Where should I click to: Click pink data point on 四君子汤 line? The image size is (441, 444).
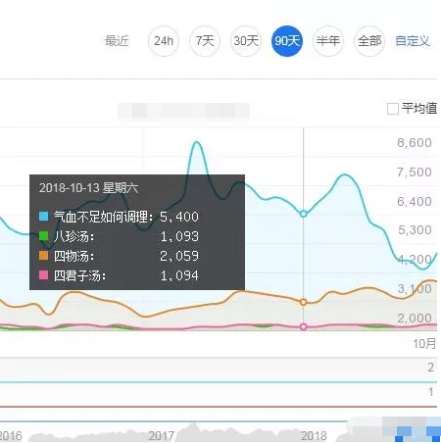[x=303, y=326]
